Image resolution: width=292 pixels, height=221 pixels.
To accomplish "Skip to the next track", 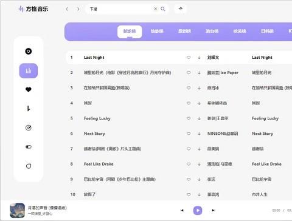I will pyautogui.click(x=214, y=211).
